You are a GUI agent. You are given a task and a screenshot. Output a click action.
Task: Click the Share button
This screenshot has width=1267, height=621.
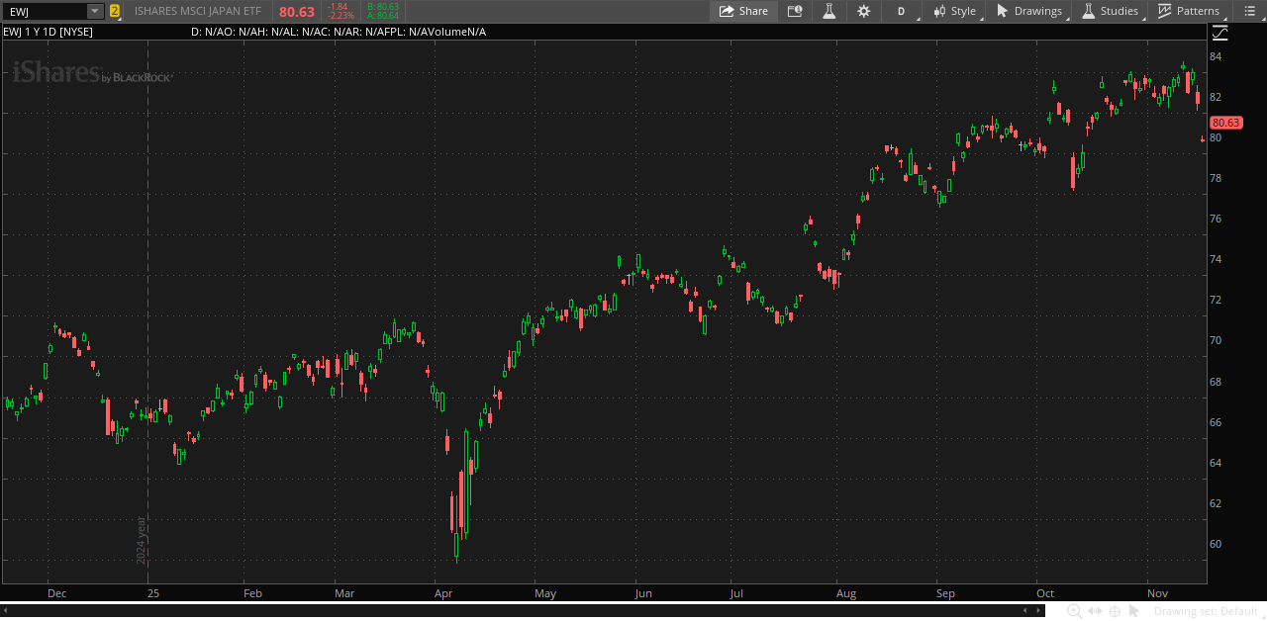point(743,11)
